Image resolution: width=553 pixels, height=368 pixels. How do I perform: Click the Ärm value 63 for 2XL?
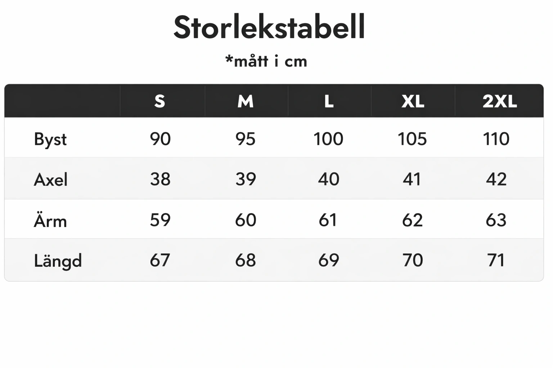496,220
